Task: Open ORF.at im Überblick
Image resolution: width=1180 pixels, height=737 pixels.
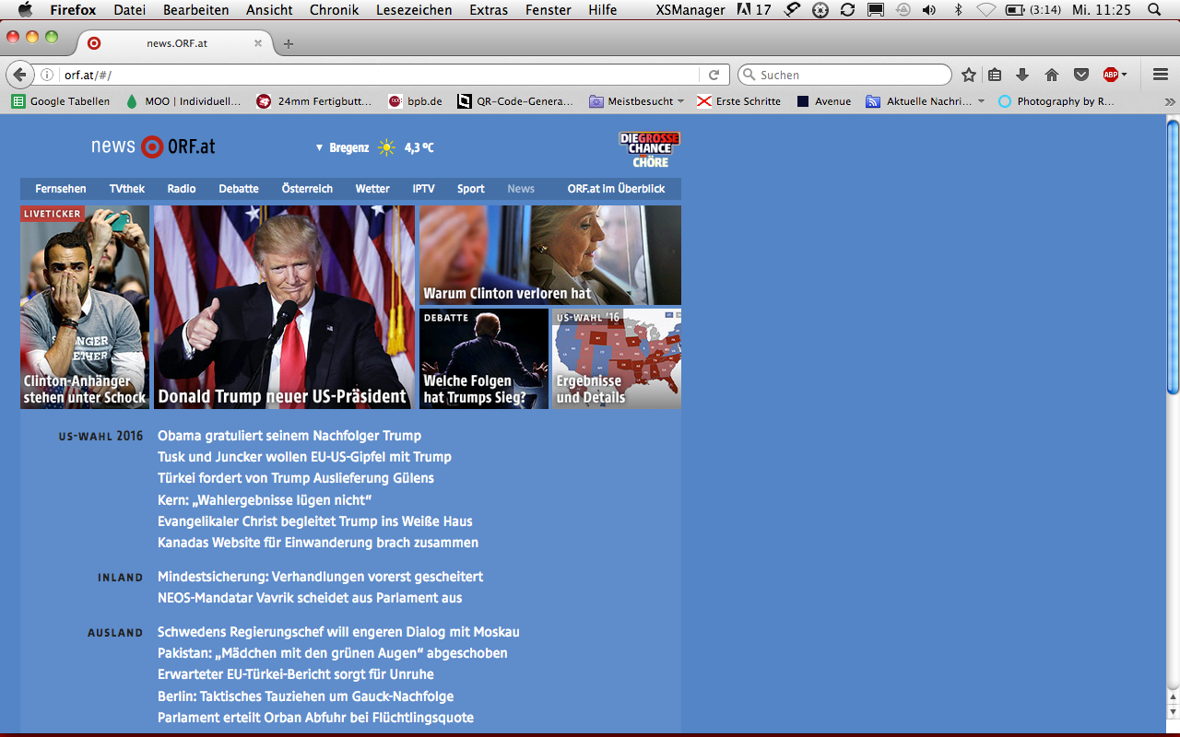Action: pos(616,189)
